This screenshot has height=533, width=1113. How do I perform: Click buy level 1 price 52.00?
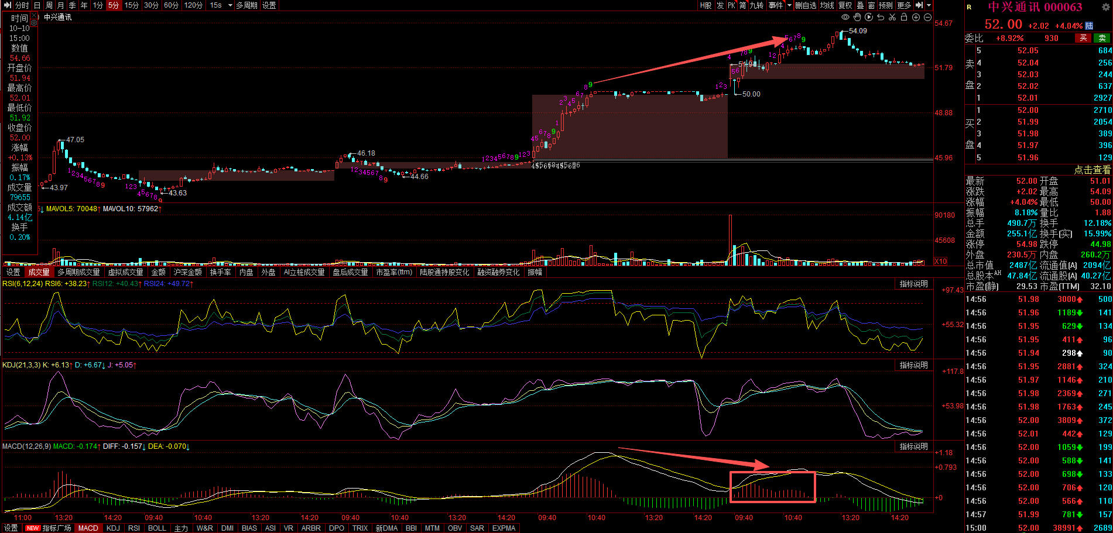coord(1028,110)
